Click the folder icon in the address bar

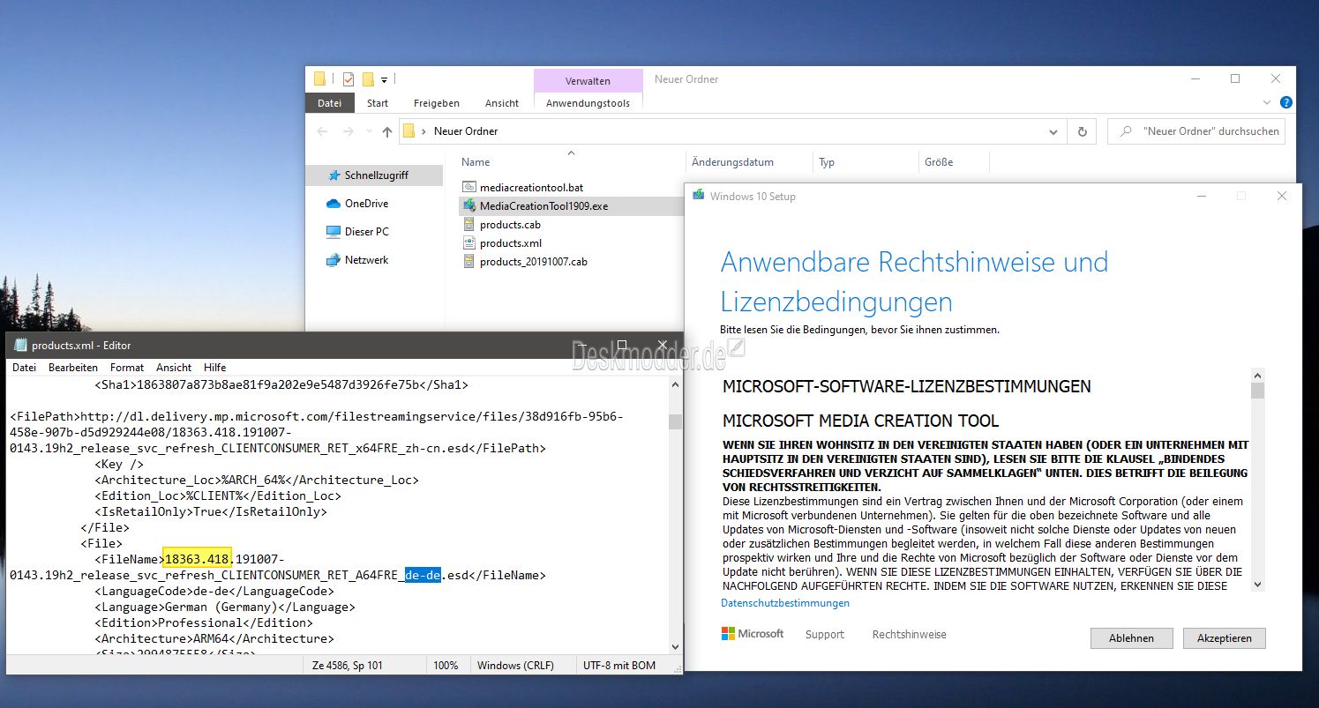(408, 131)
